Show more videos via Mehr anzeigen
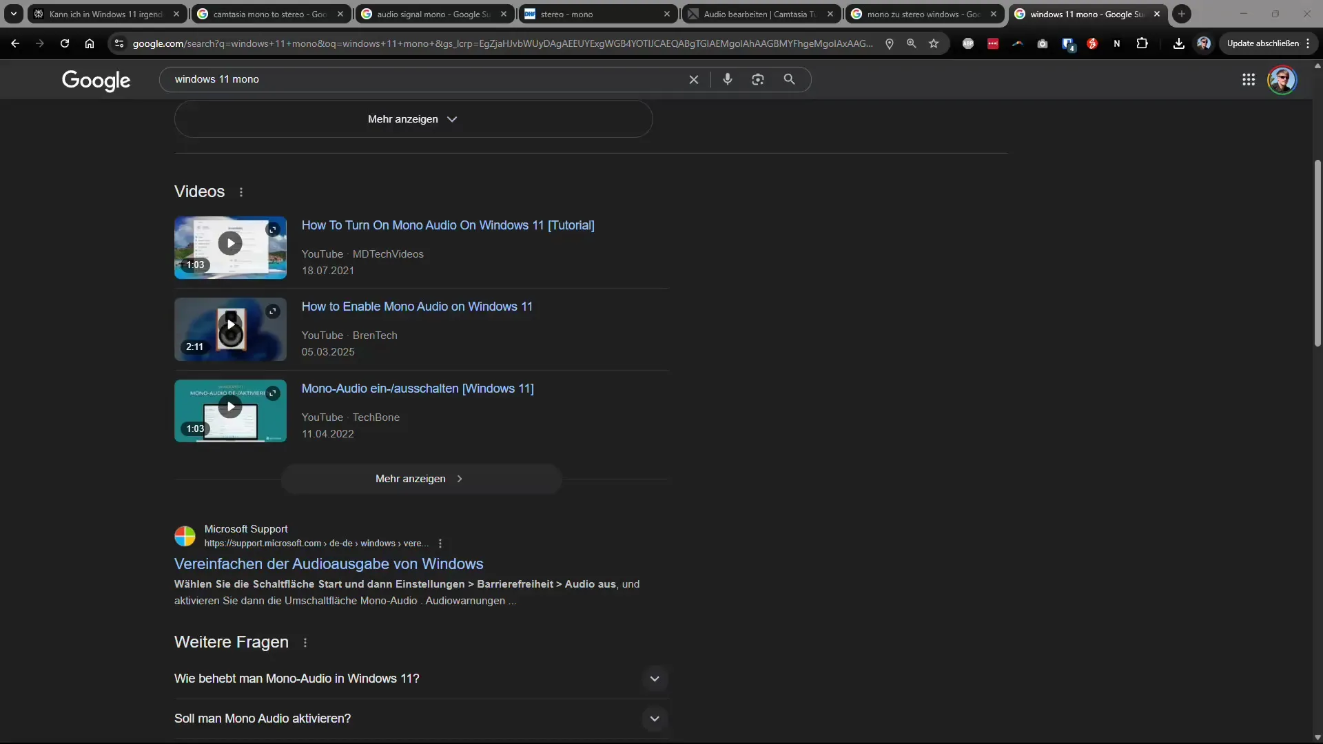The width and height of the screenshot is (1323, 744). click(421, 479)
